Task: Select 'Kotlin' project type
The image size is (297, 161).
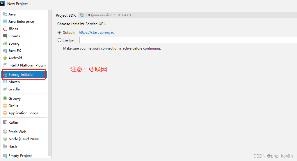Action: (24, 122)
